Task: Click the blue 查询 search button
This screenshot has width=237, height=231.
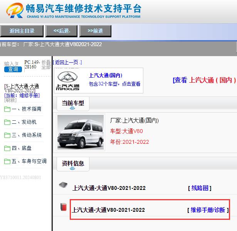Action: pyautogui.click(x=13, y=69)
